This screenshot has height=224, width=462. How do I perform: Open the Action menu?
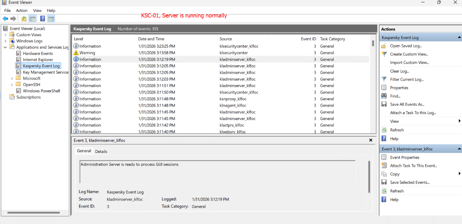[x=22, y=10]
